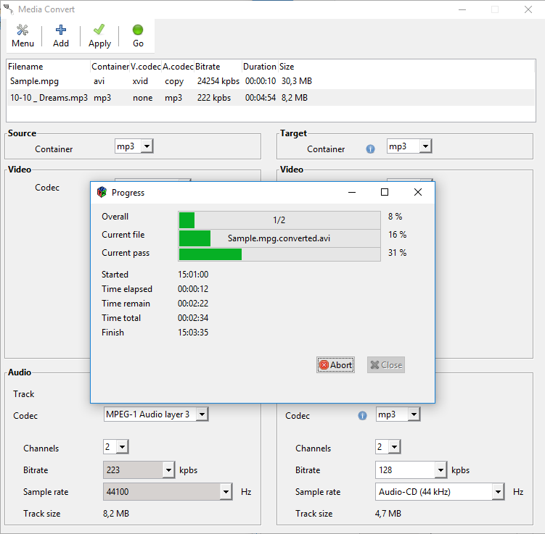The image size is (545, 534).
Task: Click the Source Track size 8,2 MB
Action: [115, 514]
